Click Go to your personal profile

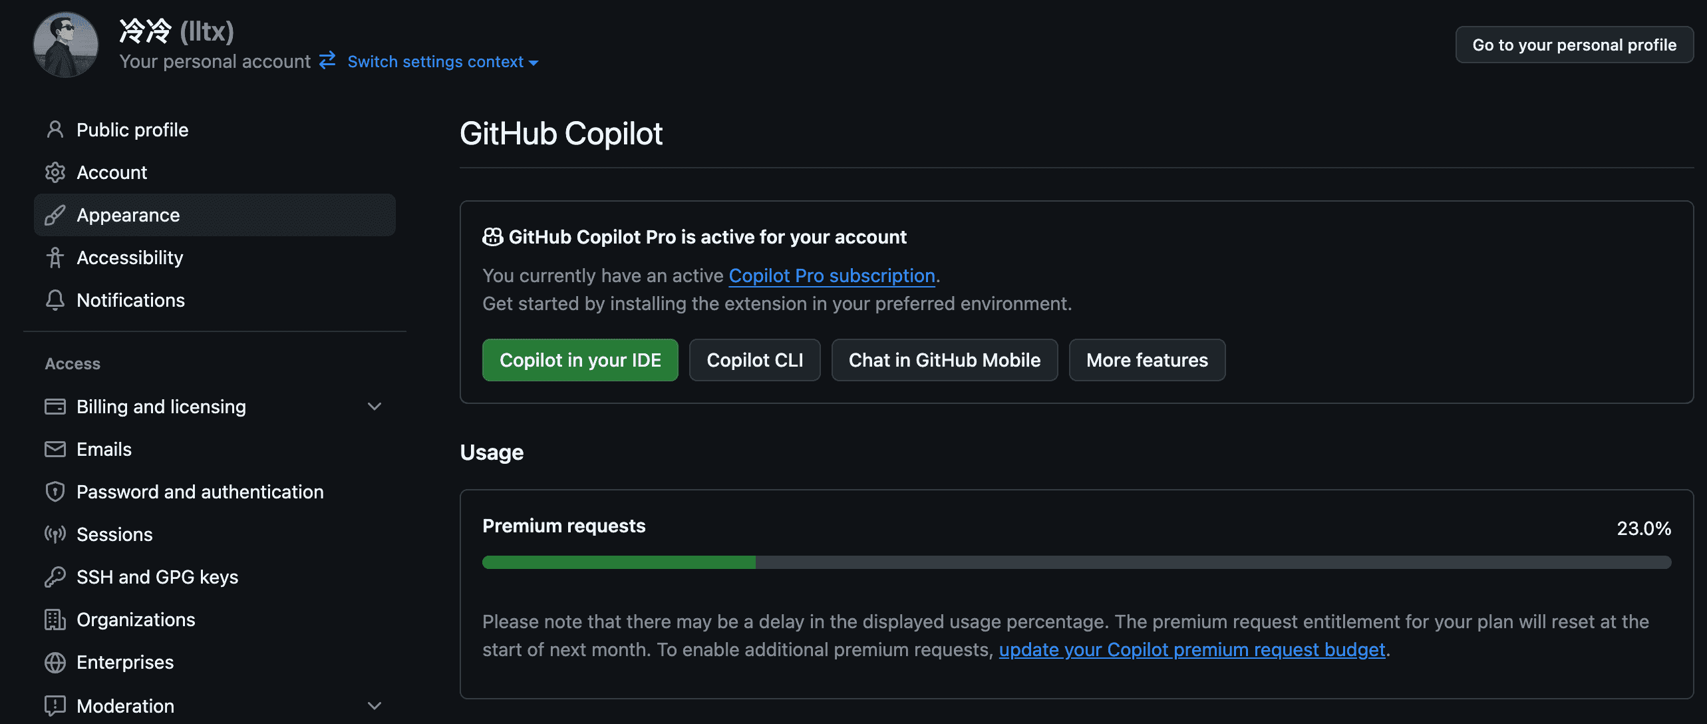tap(1574, 45)
